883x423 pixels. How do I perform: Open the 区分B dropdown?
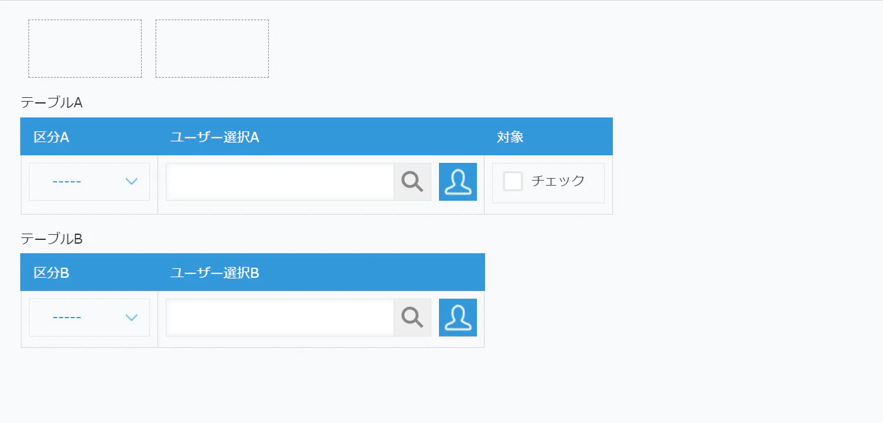click(89, 318)
